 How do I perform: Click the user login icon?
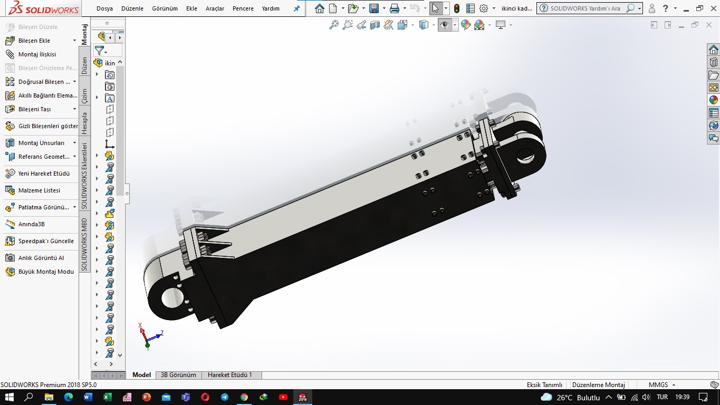(652, 8)
